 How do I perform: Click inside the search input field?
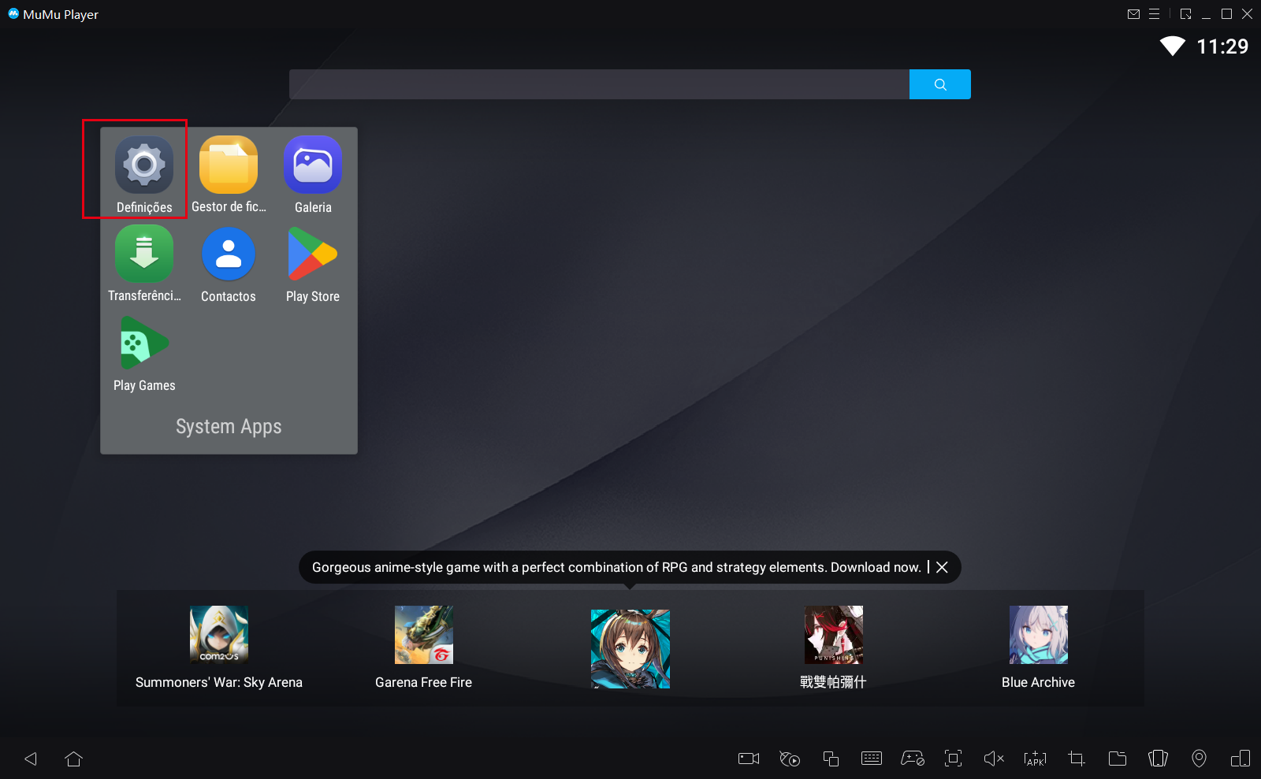(599, 84)
